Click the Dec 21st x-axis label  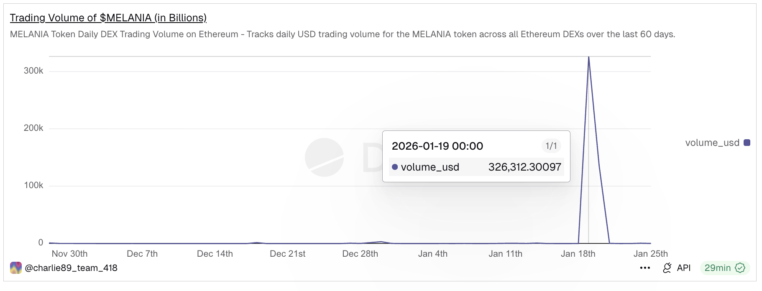[287, 254]
